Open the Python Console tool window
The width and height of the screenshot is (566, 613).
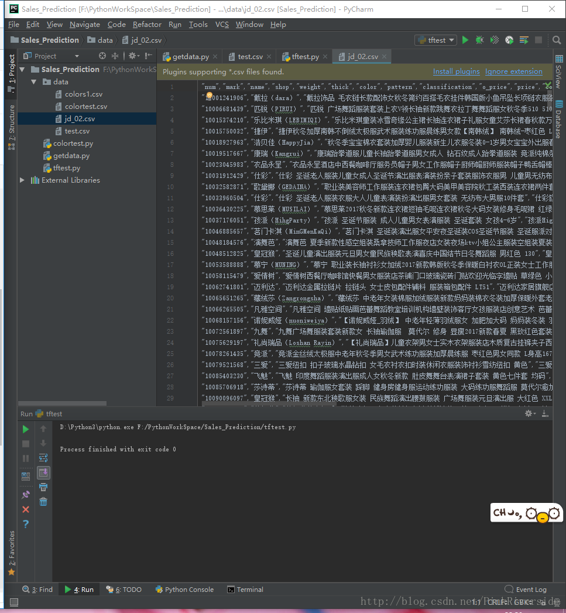point(184,590)
